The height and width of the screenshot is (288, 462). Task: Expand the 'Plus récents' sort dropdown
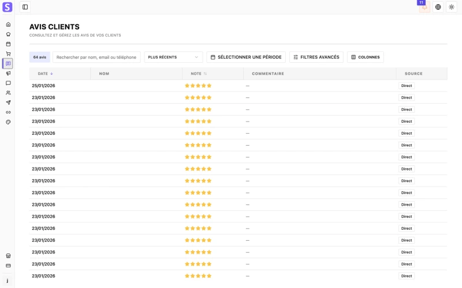[x=173, y=57]
